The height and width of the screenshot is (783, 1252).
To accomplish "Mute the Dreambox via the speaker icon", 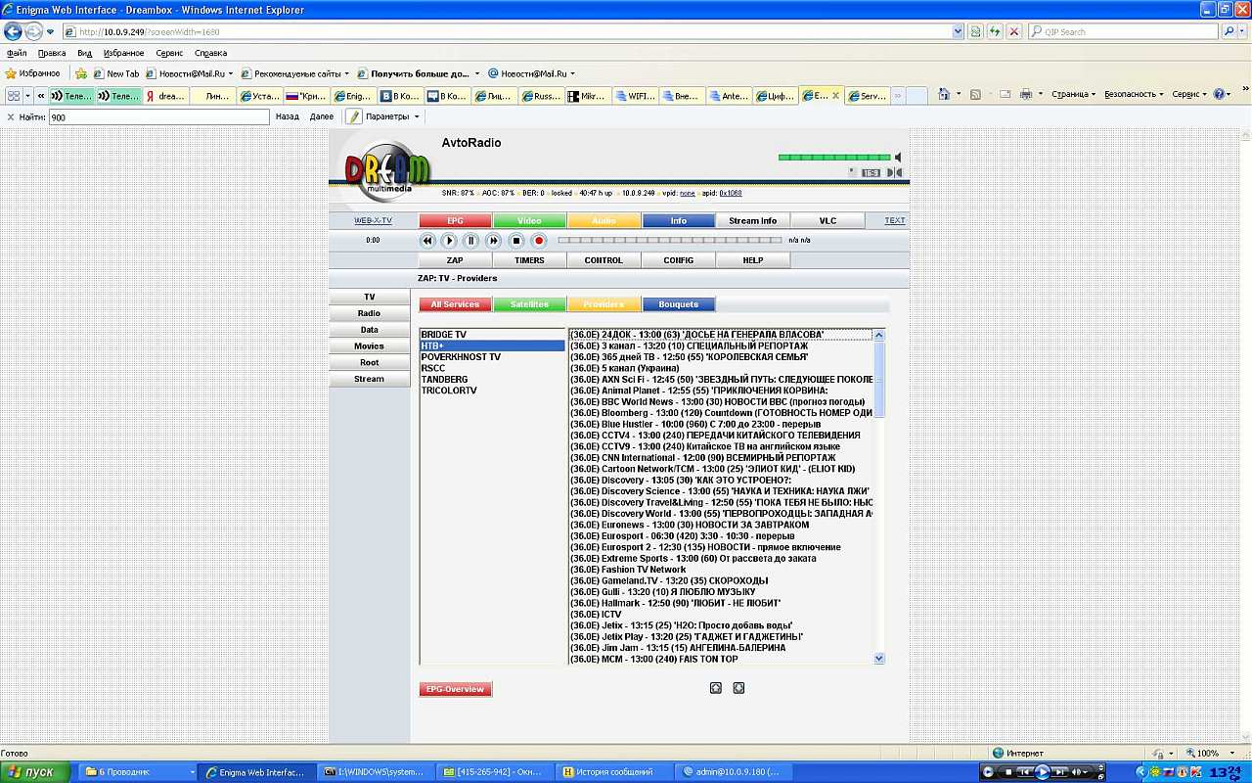I will [x=898, y=157].
